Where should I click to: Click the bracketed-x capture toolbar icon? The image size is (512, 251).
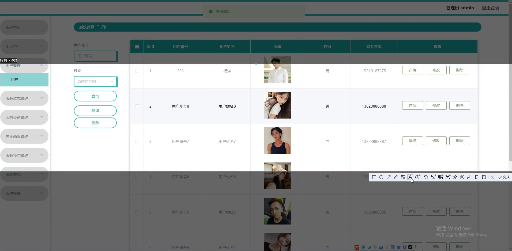pyautogui.click(x=448, y=177)
